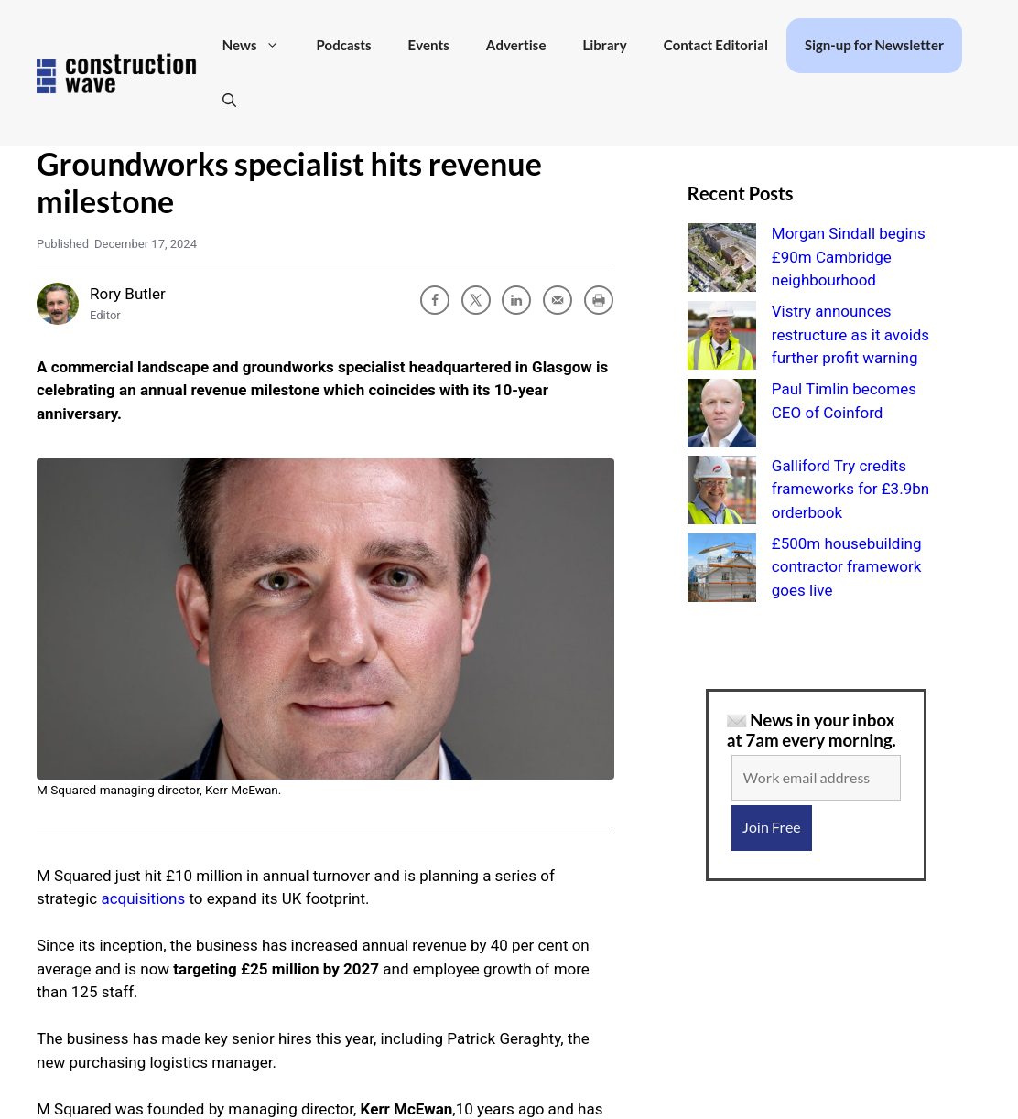Follow the acquisitions link in article
The height and width of the screenshot is (1119, 1018).
[x=143, y=899]
